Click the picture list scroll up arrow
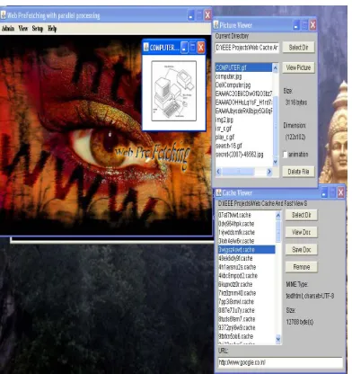Viewport: 352px width, 374px height. tap(275, 67)
